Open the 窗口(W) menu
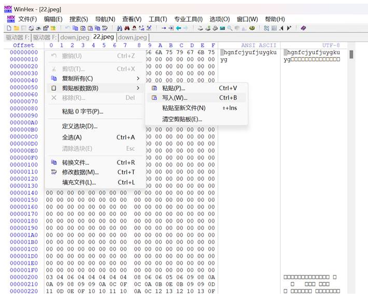The width and height of the screenshot is (368, 302). point(247,19)
